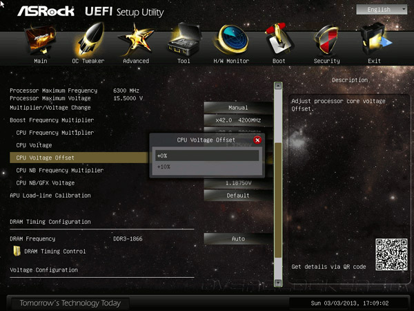Image resolution: width=414 pixels, height=311 pixels.
Task: Click the scrollbar down arrow
Action: click(x=278, y=283)
